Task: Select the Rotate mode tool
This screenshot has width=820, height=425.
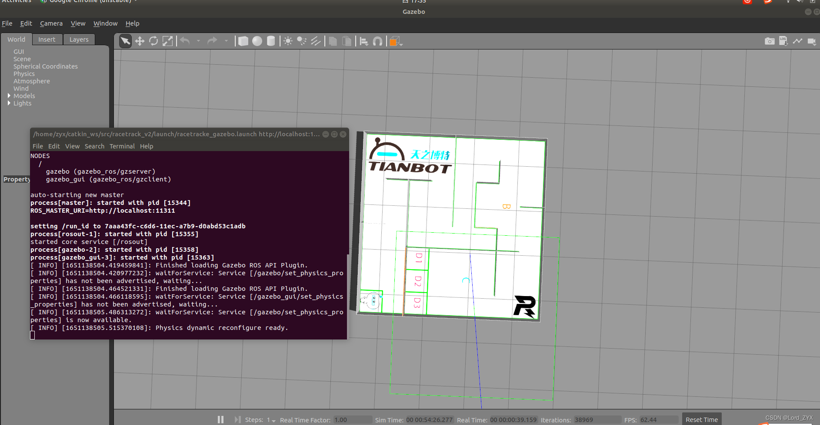Action: (x=153, y=41)
